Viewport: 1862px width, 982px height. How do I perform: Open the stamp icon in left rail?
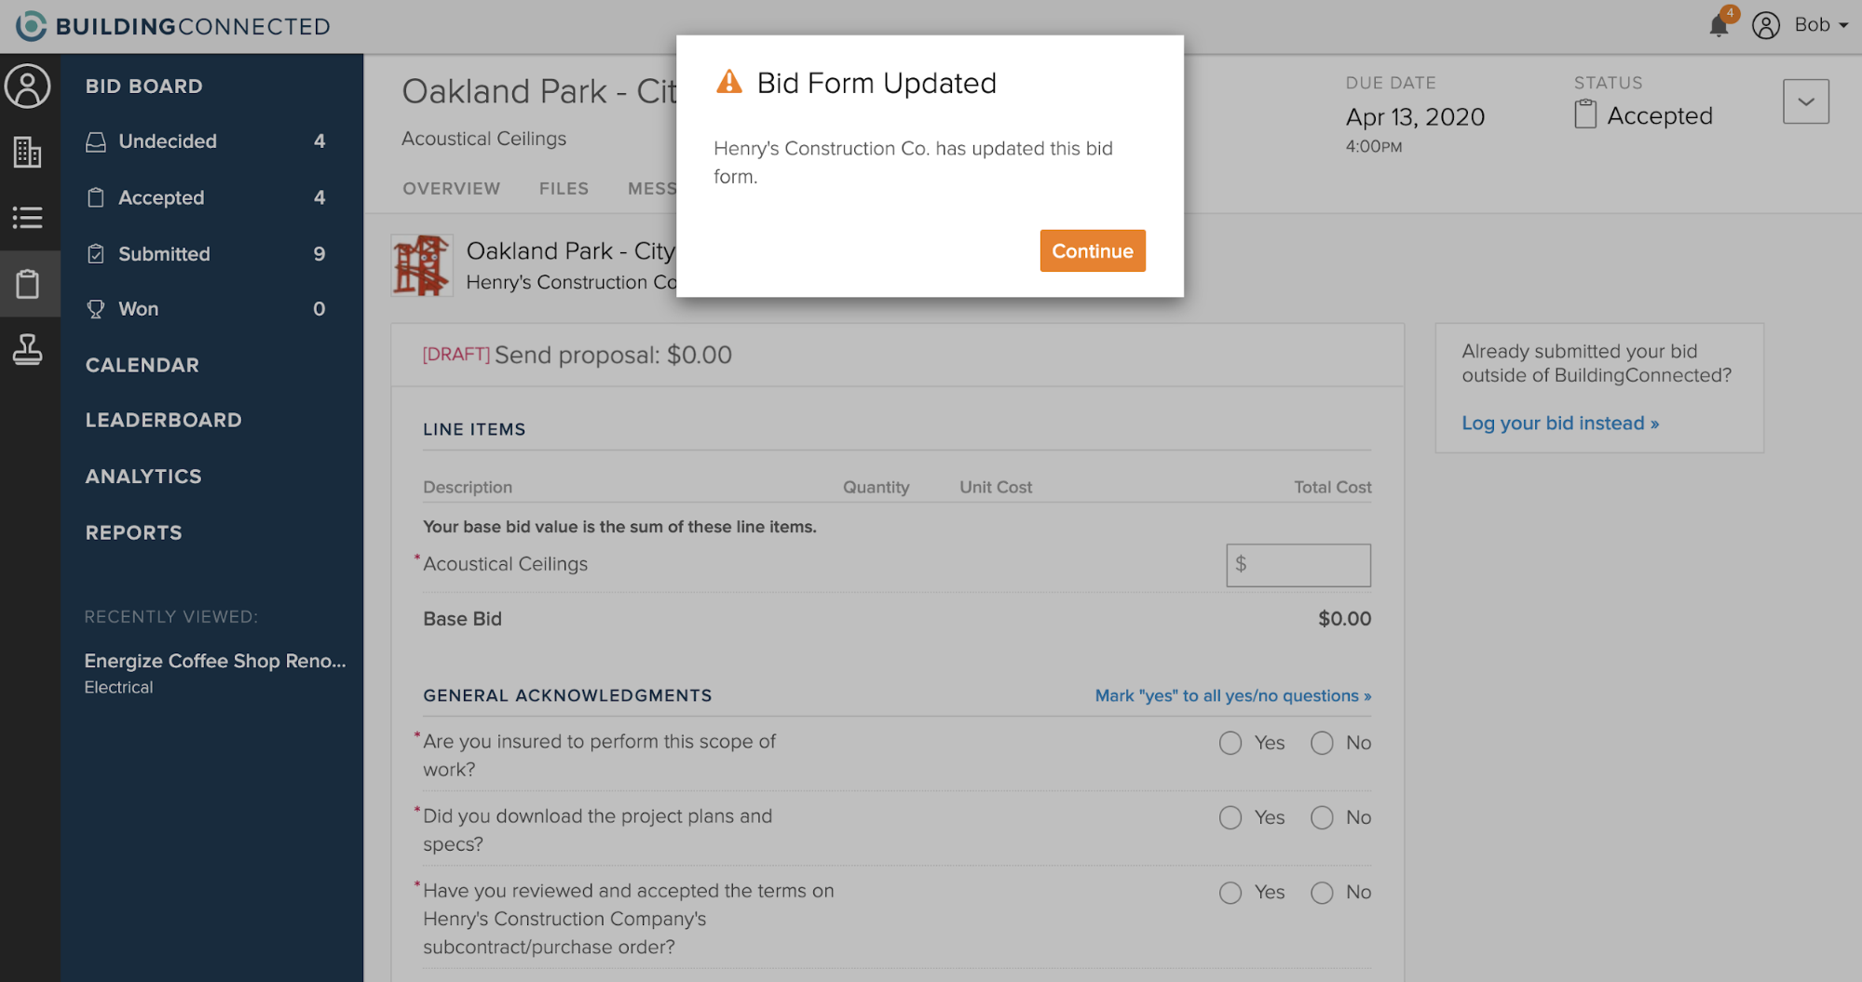[x=28, y=350]
